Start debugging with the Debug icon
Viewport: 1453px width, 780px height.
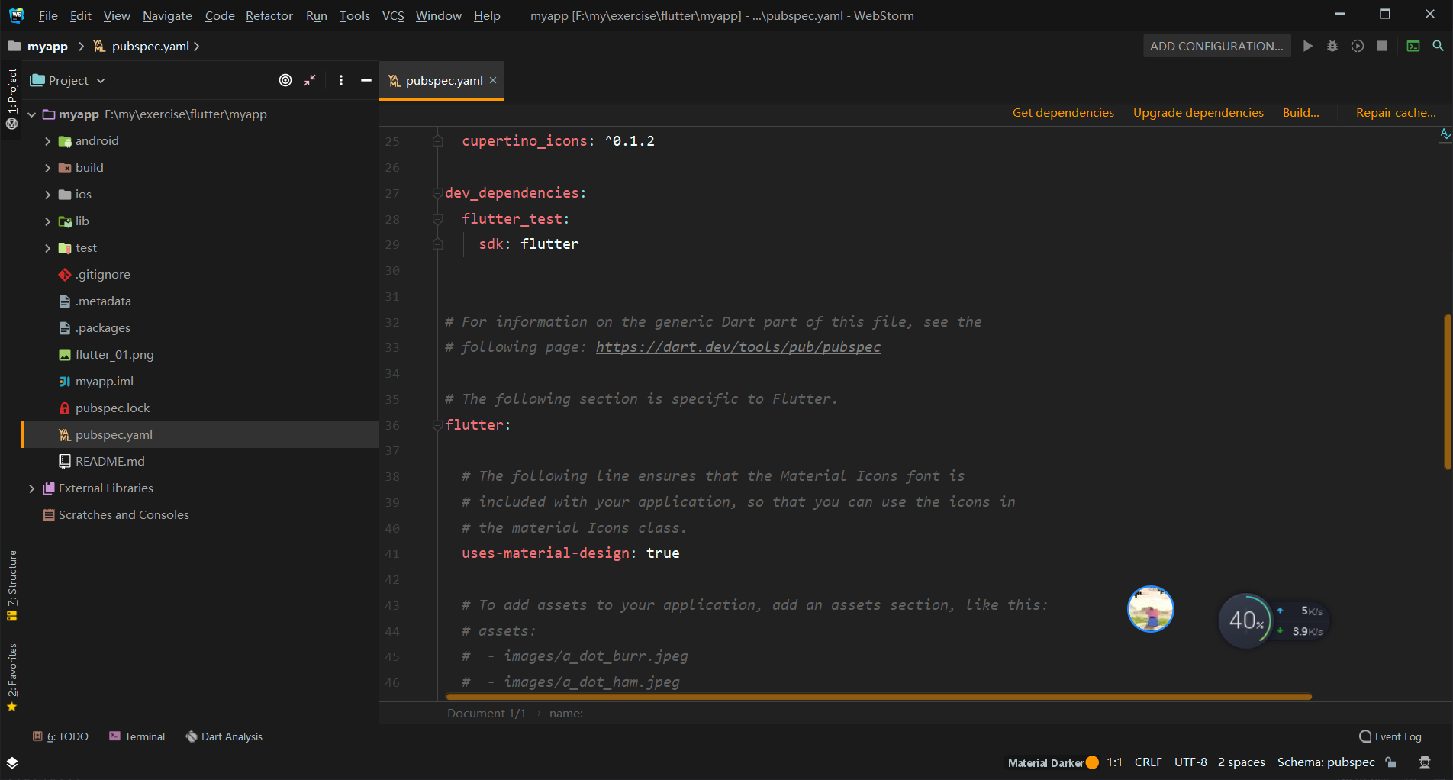pyautogui.click(x=1332, y=46)
